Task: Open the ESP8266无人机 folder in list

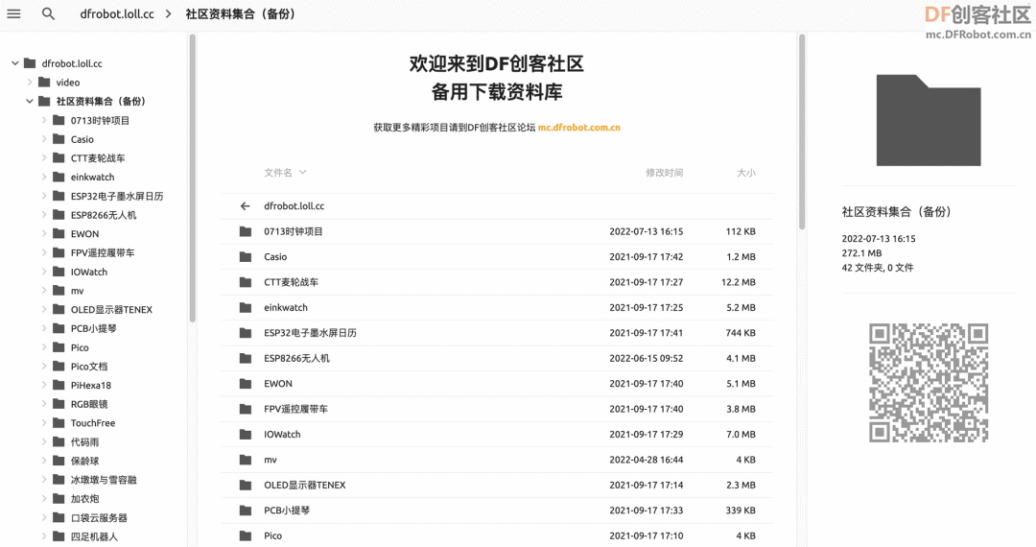Action: [x=497, y=358]
